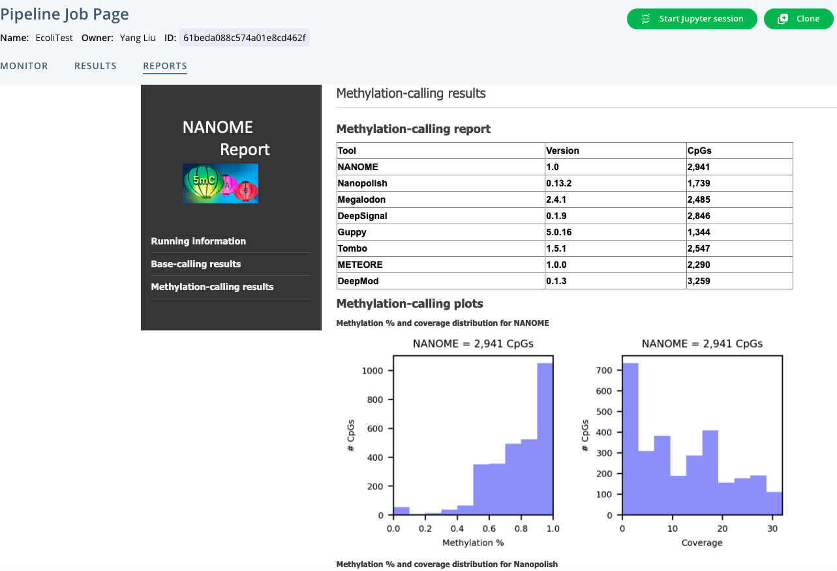Click the Pipeline Job Page heading
Screen dimensions: 837x571
coord(65,14)
